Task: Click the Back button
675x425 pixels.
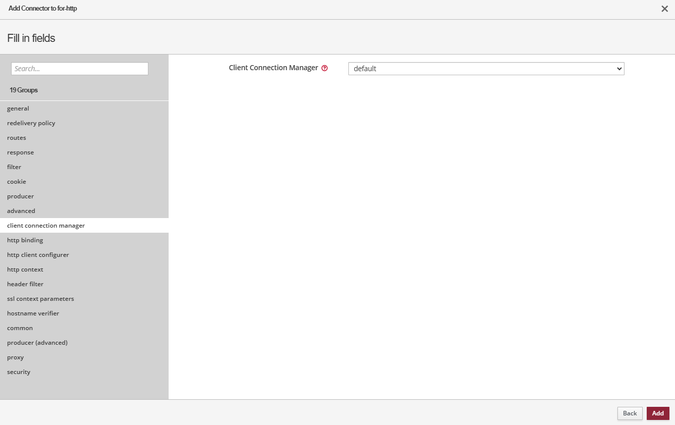Action: [630, 413]
